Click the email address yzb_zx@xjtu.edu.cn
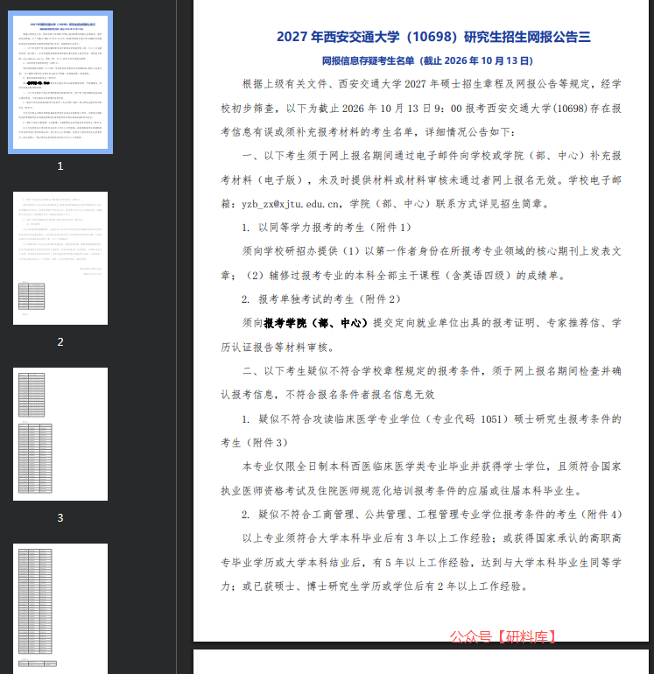Viewport: 654px width, 674px height. pyautogui.click(x=291, y=204)
